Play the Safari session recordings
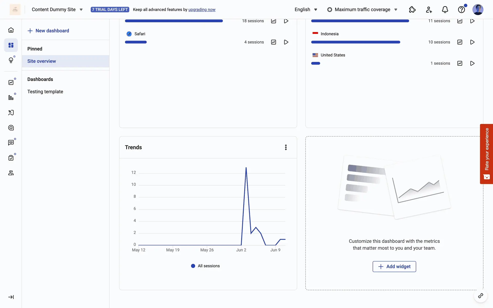Image resolution: width=493 pixels, height=308 pixels. pos(286,42)
